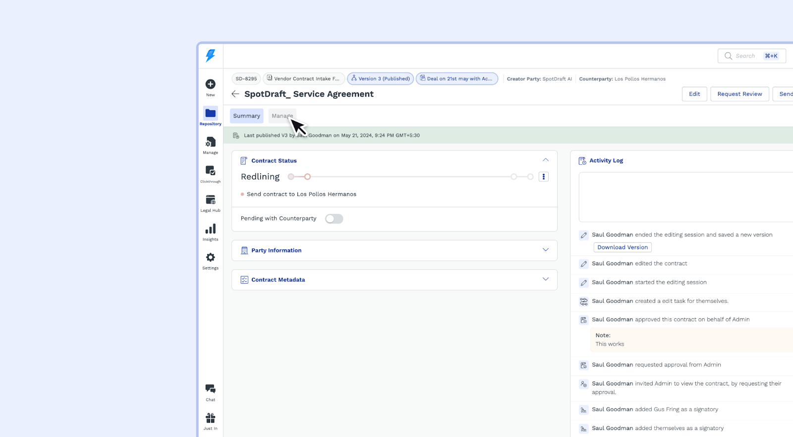Viewport: 793px width, 437px height.
Task: Expand the Contract Metadata section
Action: 545,280
